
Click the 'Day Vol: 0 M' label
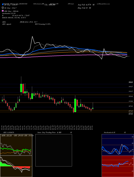coord(84,8)
